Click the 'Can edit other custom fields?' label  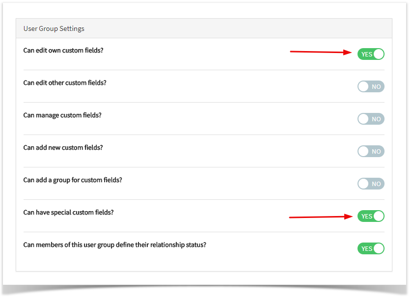65,82
